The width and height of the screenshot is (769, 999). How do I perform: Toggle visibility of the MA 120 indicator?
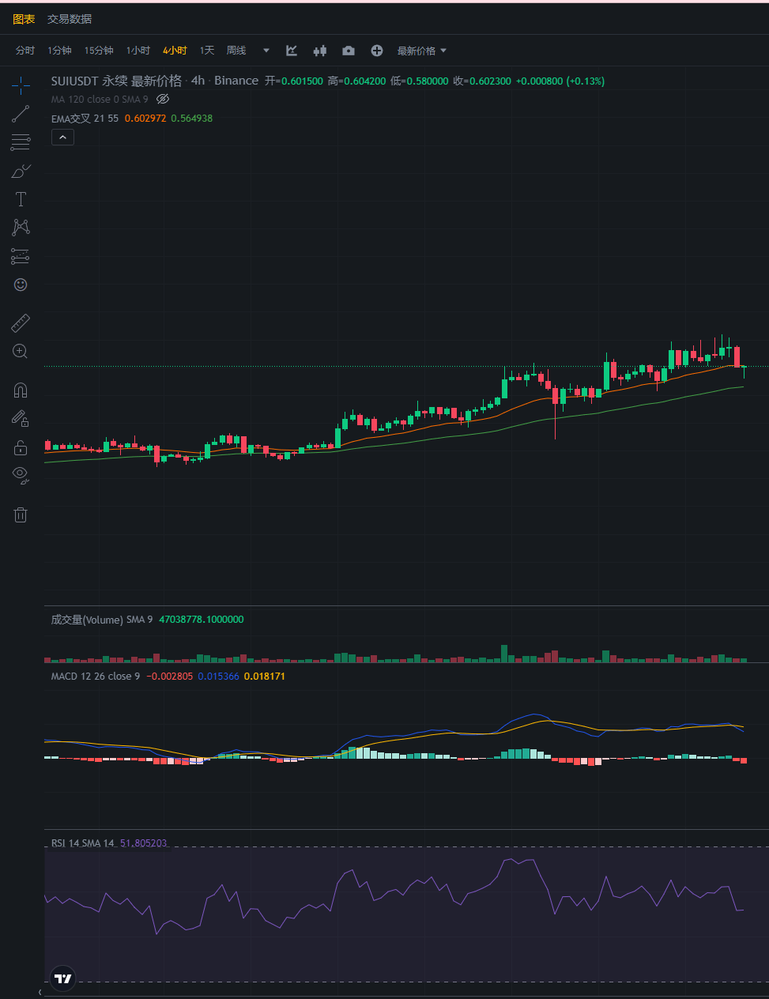point(163,99)
